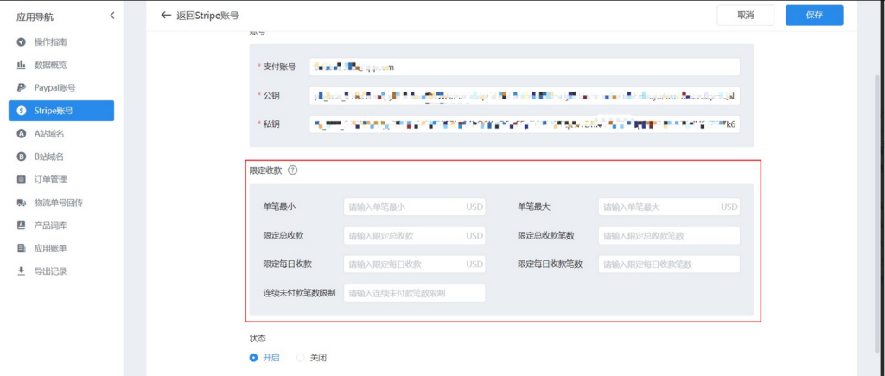Collapse the 应用导航 sidebar with chevron
This screenshot has height=376, width=885.
tap(111, 16)
